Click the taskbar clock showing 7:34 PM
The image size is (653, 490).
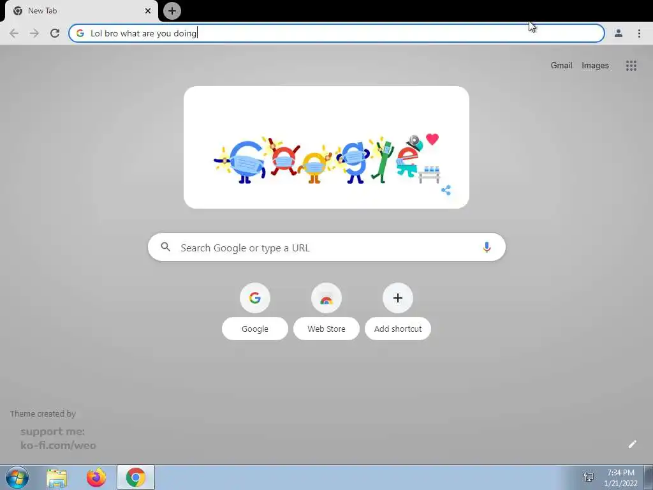620,477
